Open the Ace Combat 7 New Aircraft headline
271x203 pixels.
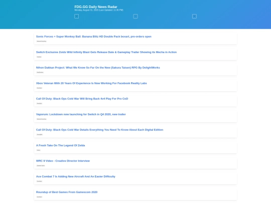75,176
